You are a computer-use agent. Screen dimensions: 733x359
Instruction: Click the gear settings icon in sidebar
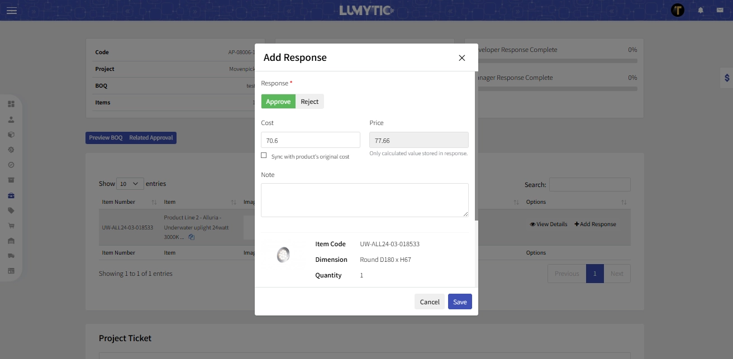click(12, 150)
